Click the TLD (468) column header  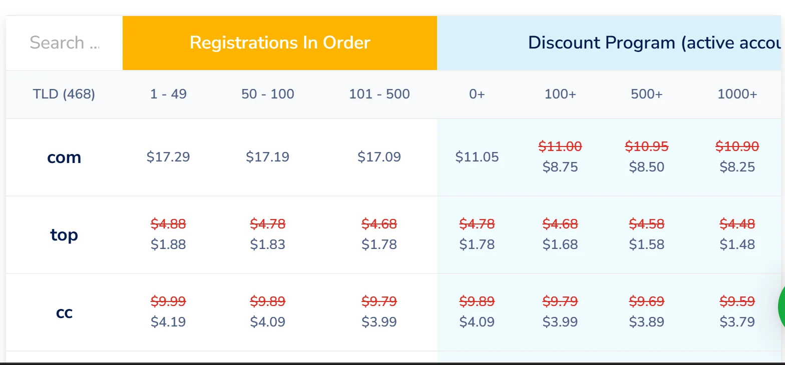(64, 94)
